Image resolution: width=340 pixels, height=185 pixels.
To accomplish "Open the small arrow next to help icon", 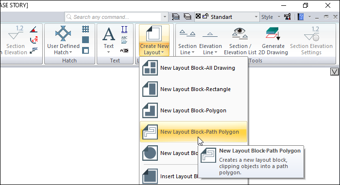I will click(x=309, y=17).
